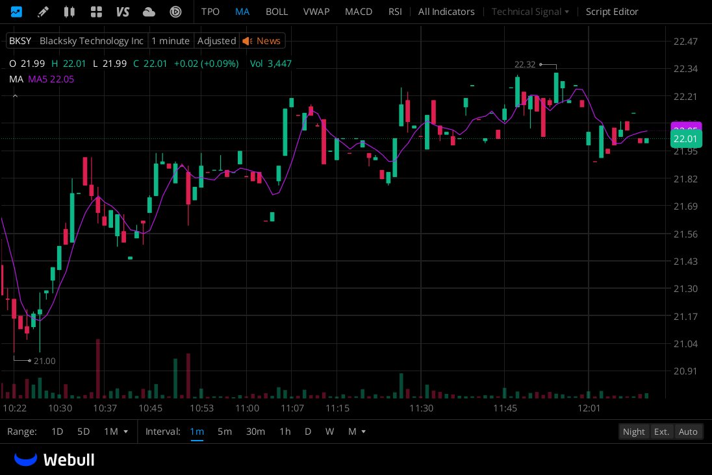
Task: Click the Webull logo
Action: coord(55,459)
